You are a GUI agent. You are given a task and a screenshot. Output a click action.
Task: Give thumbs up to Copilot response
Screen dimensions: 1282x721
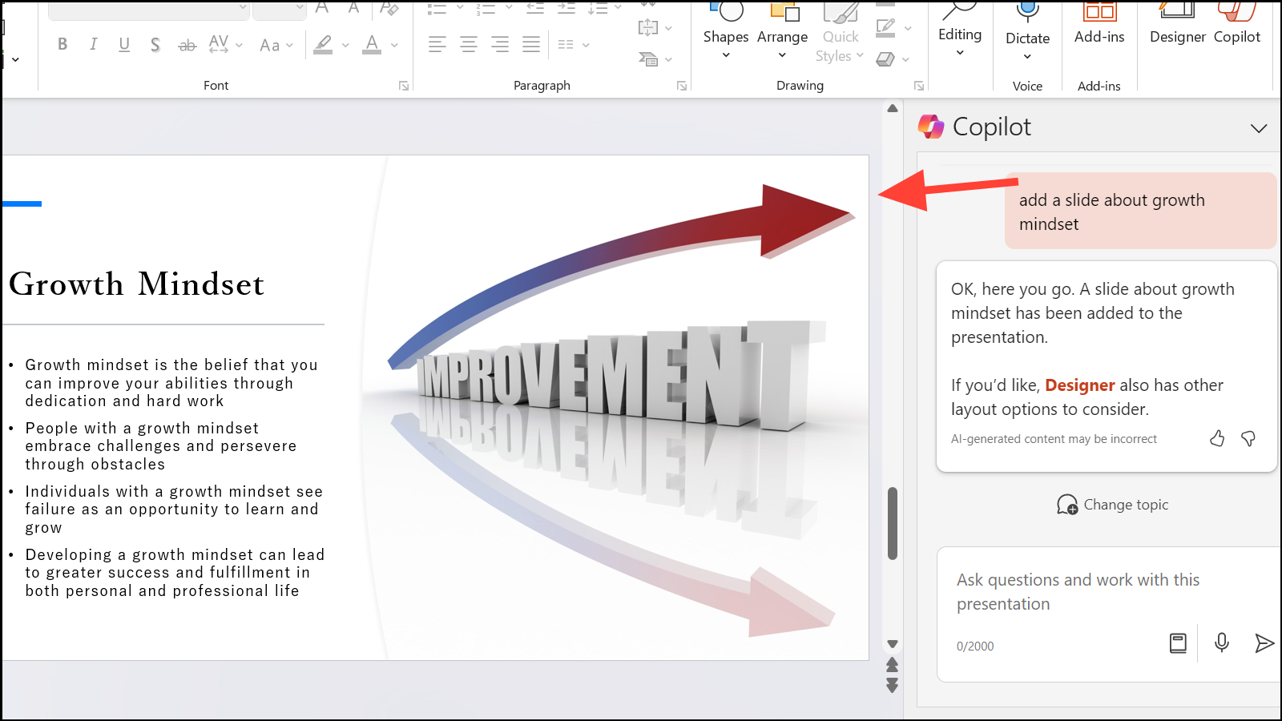pyautogui.click(x=1217, y=438)
